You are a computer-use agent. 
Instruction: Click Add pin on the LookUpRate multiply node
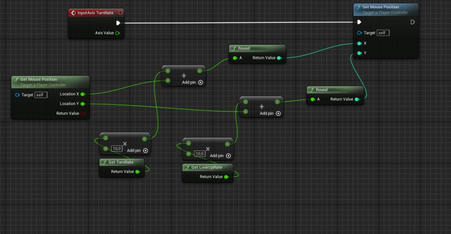pyautogui.click(x=220, y=156)
